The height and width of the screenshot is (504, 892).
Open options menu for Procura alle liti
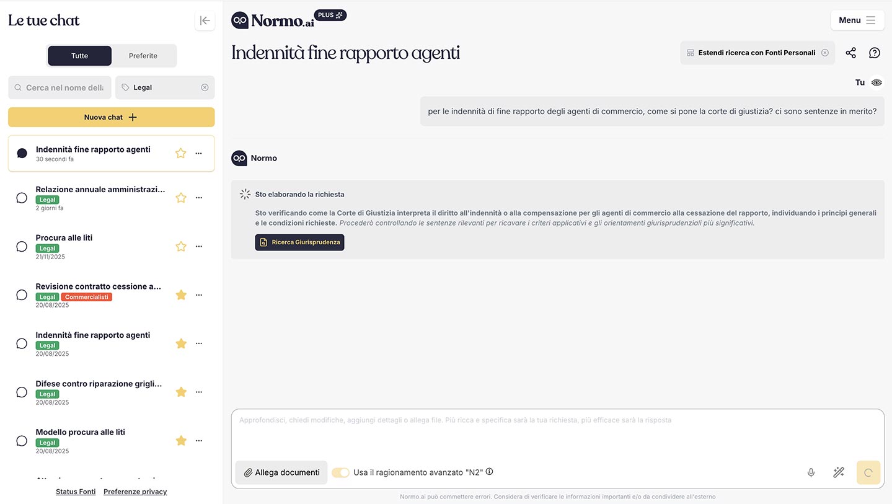pyautogui.click(x=198, y=246)
